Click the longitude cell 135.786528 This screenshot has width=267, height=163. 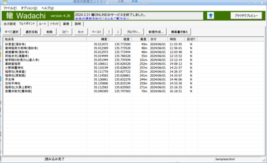pyautogui.click(x=122, y=56)
